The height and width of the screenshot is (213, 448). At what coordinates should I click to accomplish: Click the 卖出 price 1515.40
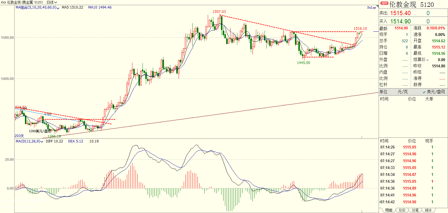[x=400, y=13]
